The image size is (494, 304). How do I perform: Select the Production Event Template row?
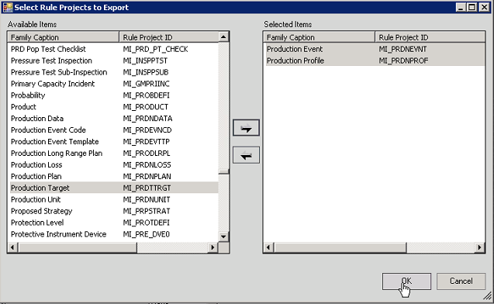[x=114, y=141]
